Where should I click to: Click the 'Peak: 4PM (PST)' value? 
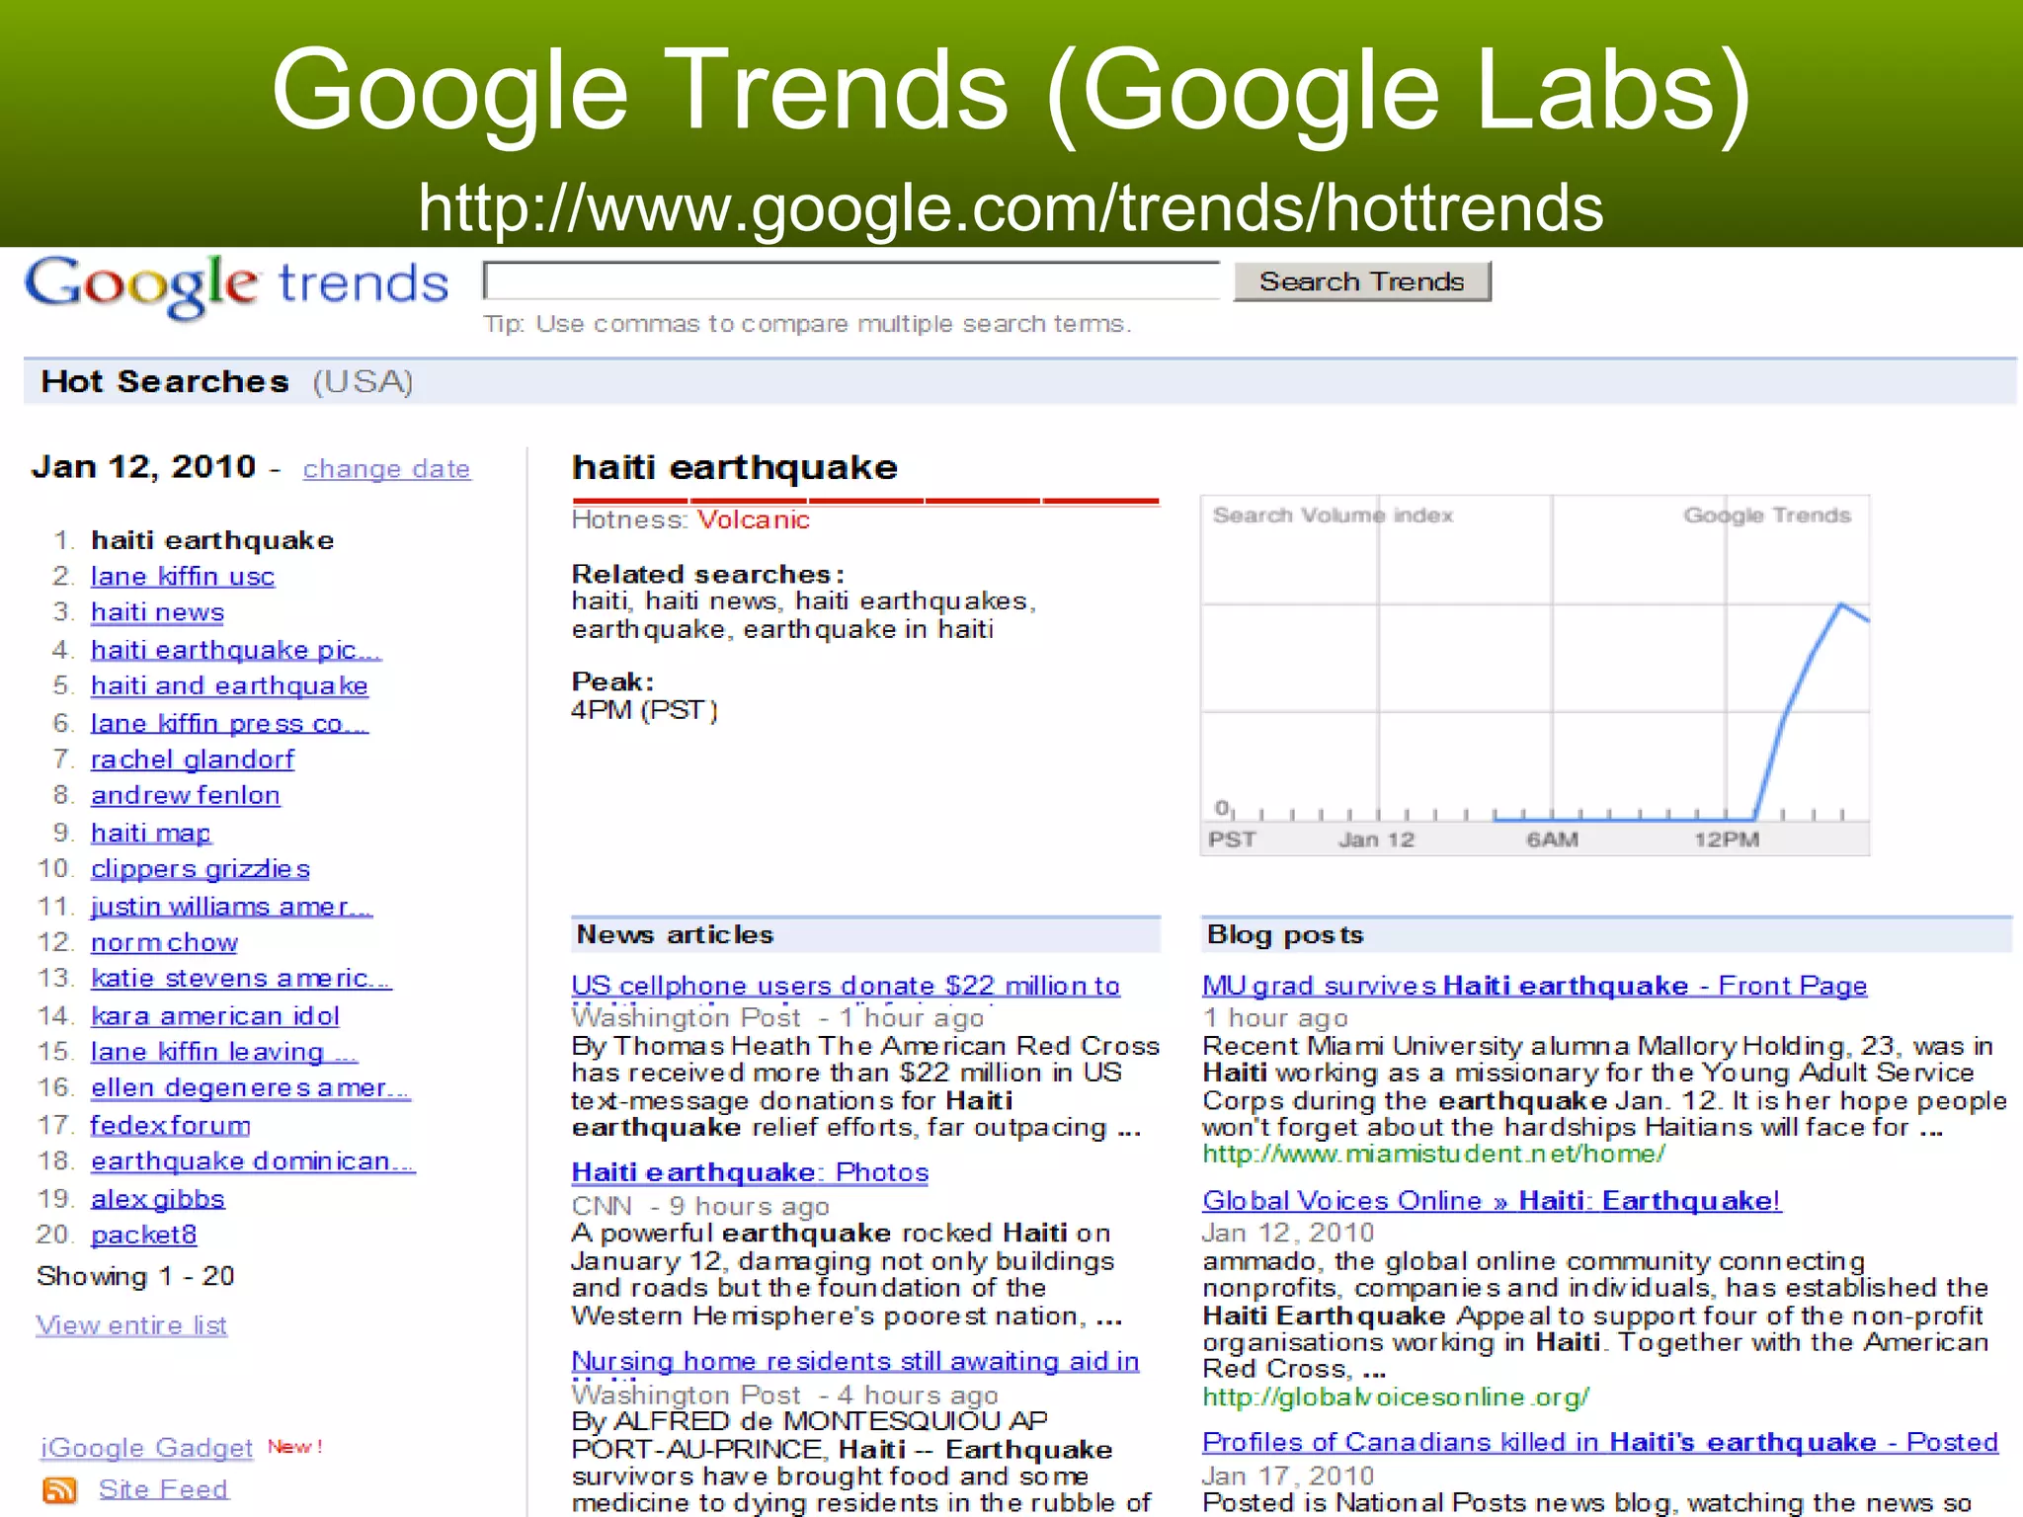click(644, 710)
